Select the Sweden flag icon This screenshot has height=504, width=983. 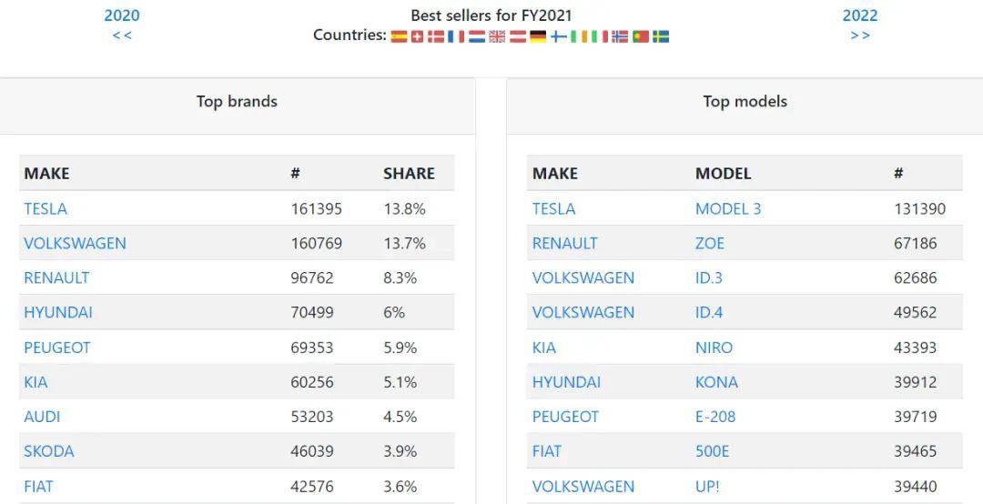tap(661, 36)
